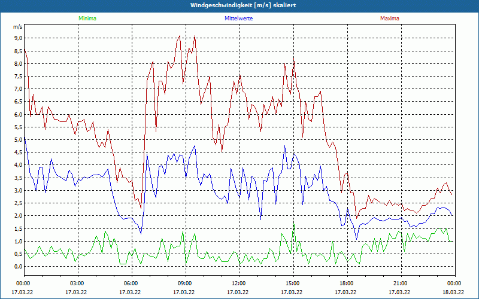Viewport: 479px width, 299px height.
Task: Select the blue 'Mittelwerte' legend label
Action: (x=238, y=19)
